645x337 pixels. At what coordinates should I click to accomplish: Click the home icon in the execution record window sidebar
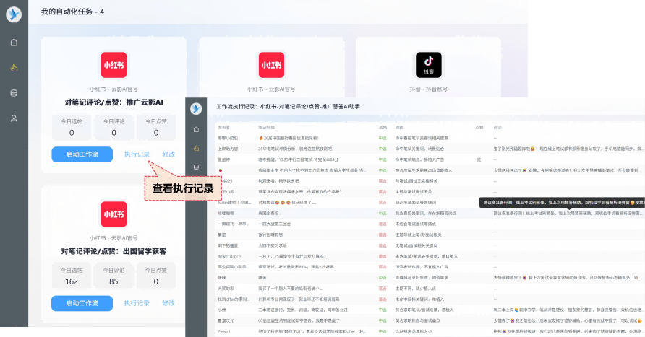coord(196,129)
